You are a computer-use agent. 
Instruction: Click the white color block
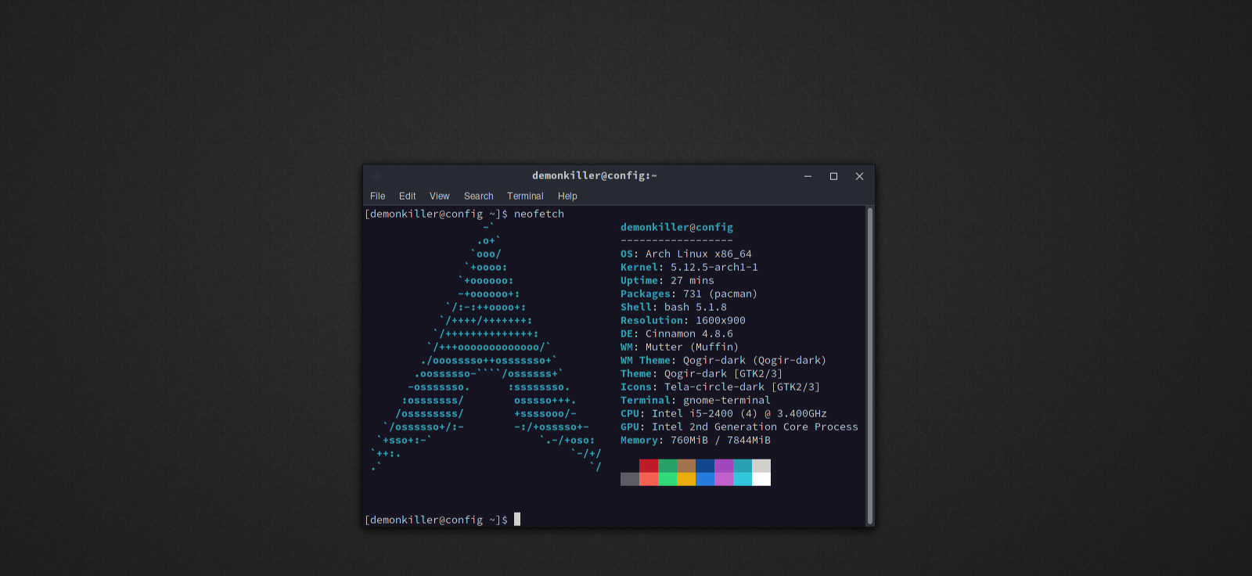pos(761,479)
